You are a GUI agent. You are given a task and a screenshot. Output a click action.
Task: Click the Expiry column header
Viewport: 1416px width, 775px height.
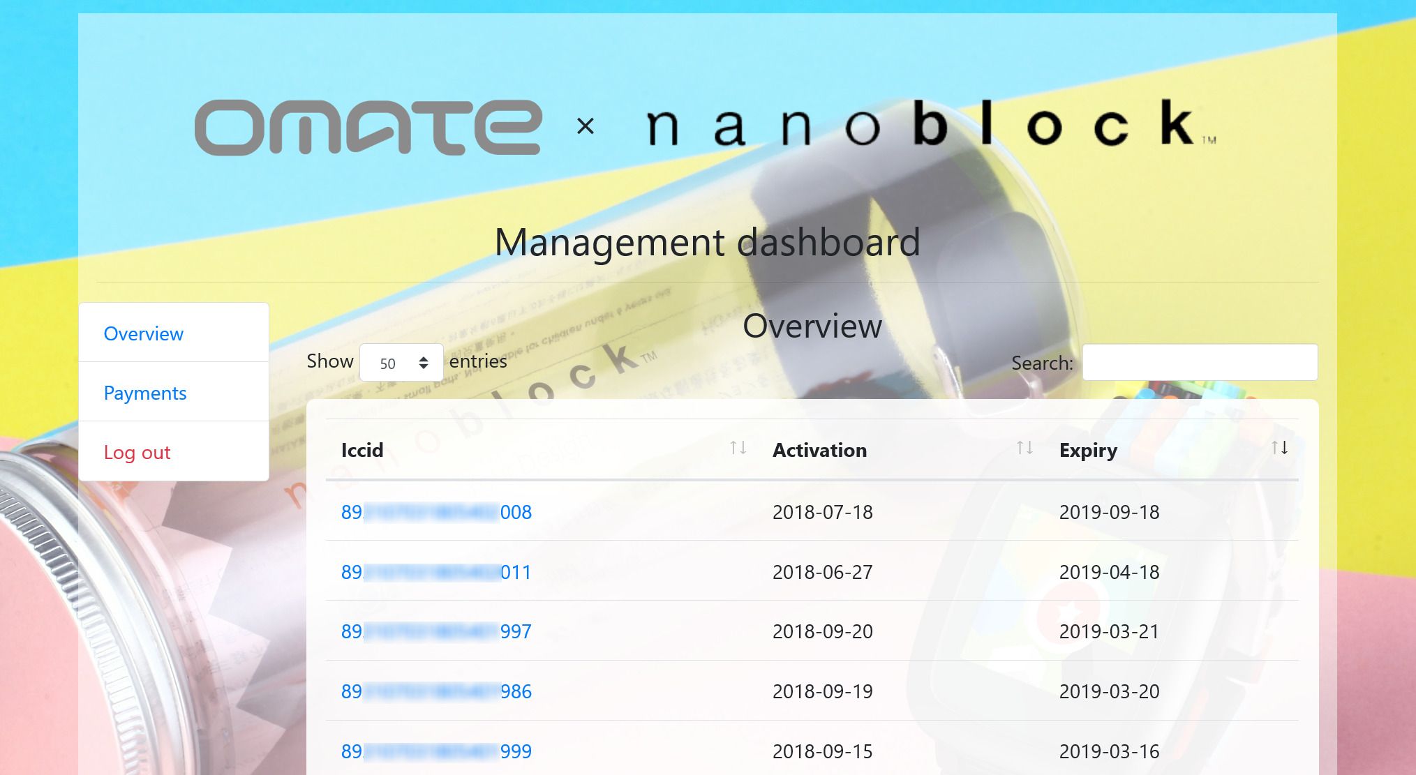point(1088,450)
